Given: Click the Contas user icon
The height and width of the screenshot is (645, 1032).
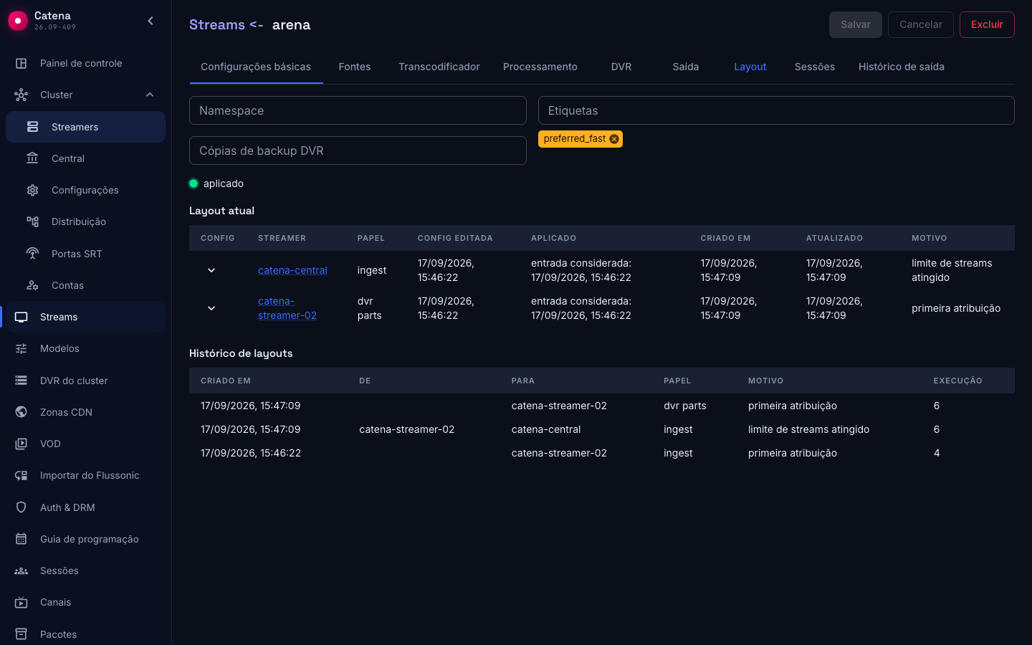Looking at the screenshot, I should [33, 285].
